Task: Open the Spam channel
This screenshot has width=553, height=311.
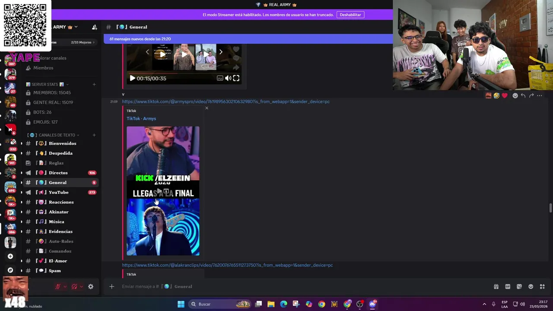Action: [60, 271]
